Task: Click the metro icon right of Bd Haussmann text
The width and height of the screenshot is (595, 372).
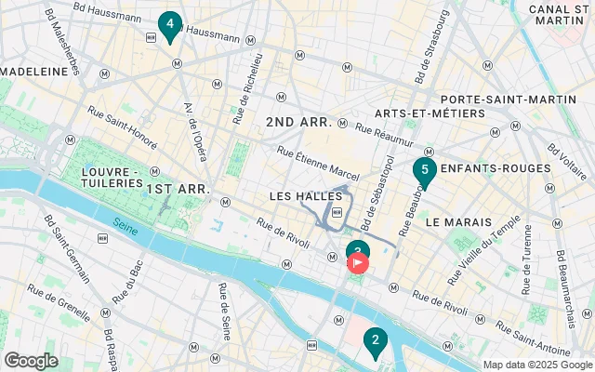Action: tap(250, 40)
